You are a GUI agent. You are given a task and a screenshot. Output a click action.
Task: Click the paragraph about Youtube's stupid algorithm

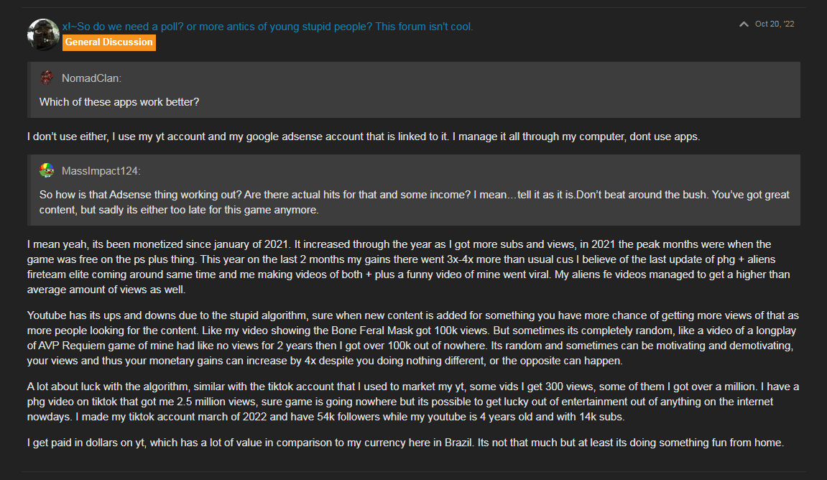(413, 338)
